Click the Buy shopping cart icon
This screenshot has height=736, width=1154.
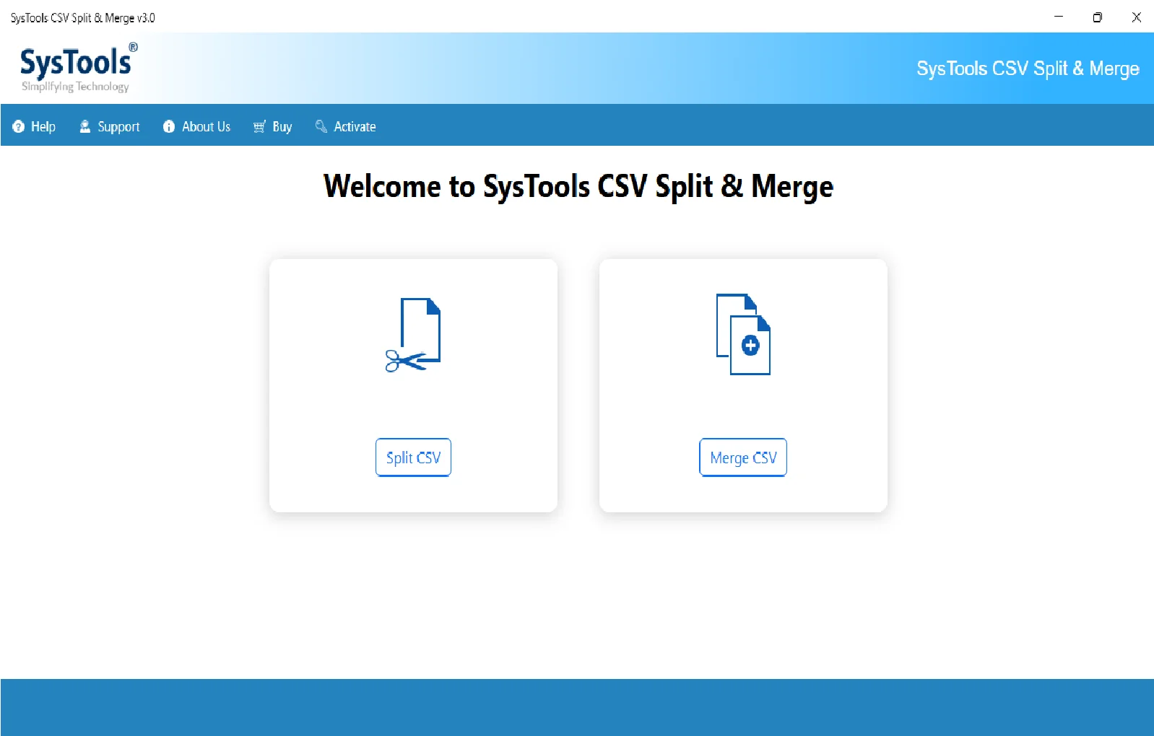click(259, 127)
